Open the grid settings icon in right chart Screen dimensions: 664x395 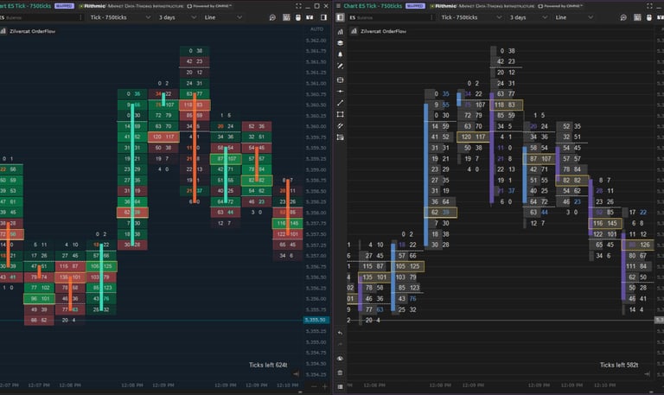pos(637,17)
